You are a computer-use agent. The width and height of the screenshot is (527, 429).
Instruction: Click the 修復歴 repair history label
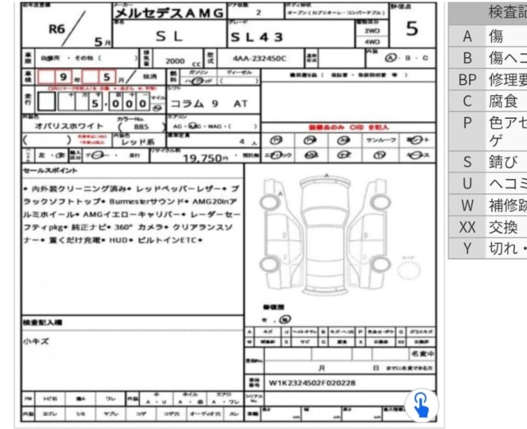[273, 307]
